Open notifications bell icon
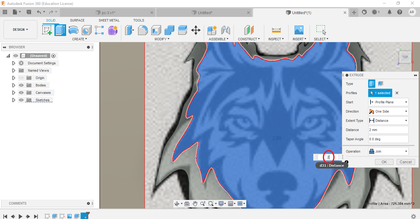Image resolution: width=420 pixels, height=219 pixels. [x=390, y=12]
